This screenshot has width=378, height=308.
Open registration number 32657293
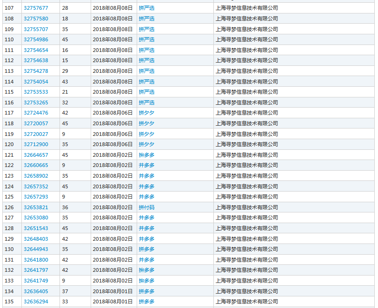point(36,197)
